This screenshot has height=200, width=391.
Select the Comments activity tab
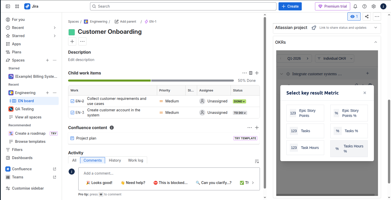point(93,160)
